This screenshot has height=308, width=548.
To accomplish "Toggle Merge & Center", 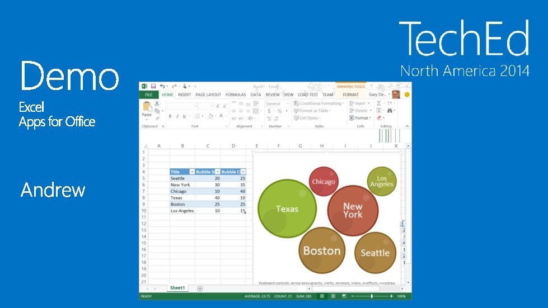I will pos(256,111).
